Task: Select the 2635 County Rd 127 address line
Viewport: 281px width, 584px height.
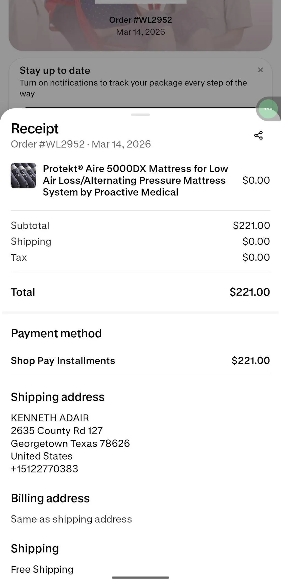Action: [x=57, y=430]
